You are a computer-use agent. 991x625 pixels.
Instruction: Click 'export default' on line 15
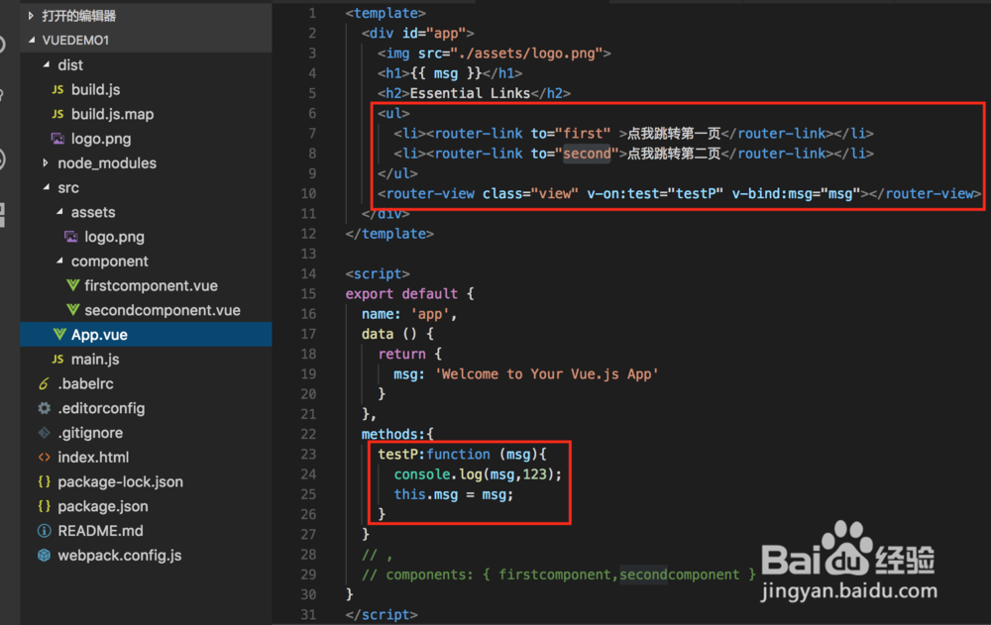coord(401,294)
